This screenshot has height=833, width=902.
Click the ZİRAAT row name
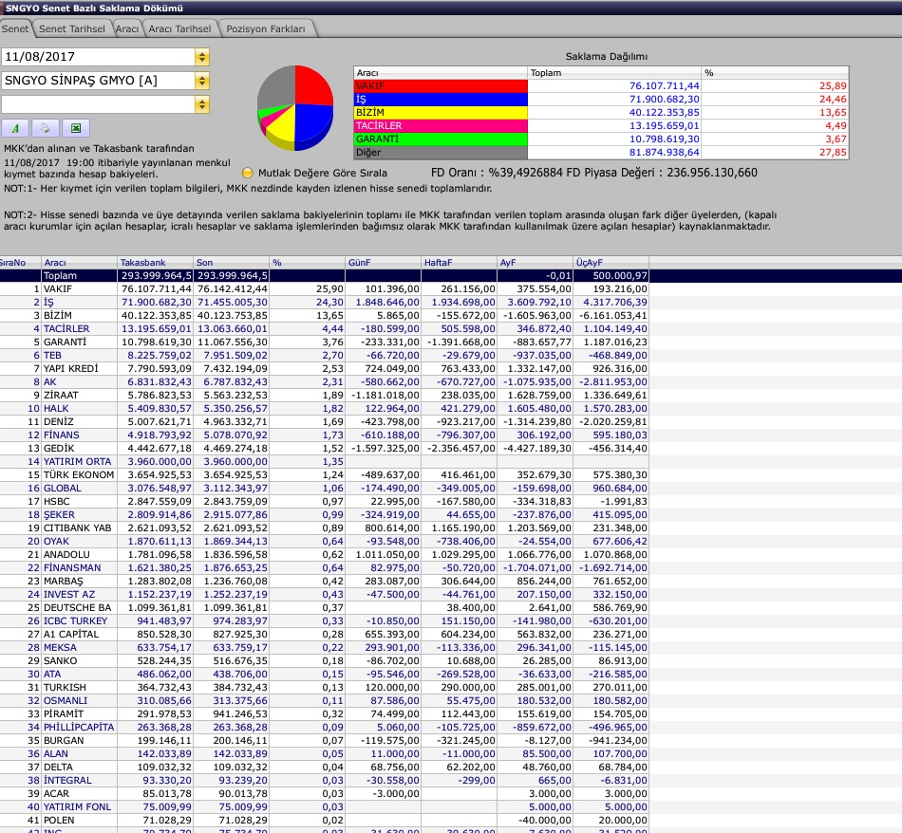(61, 395)
